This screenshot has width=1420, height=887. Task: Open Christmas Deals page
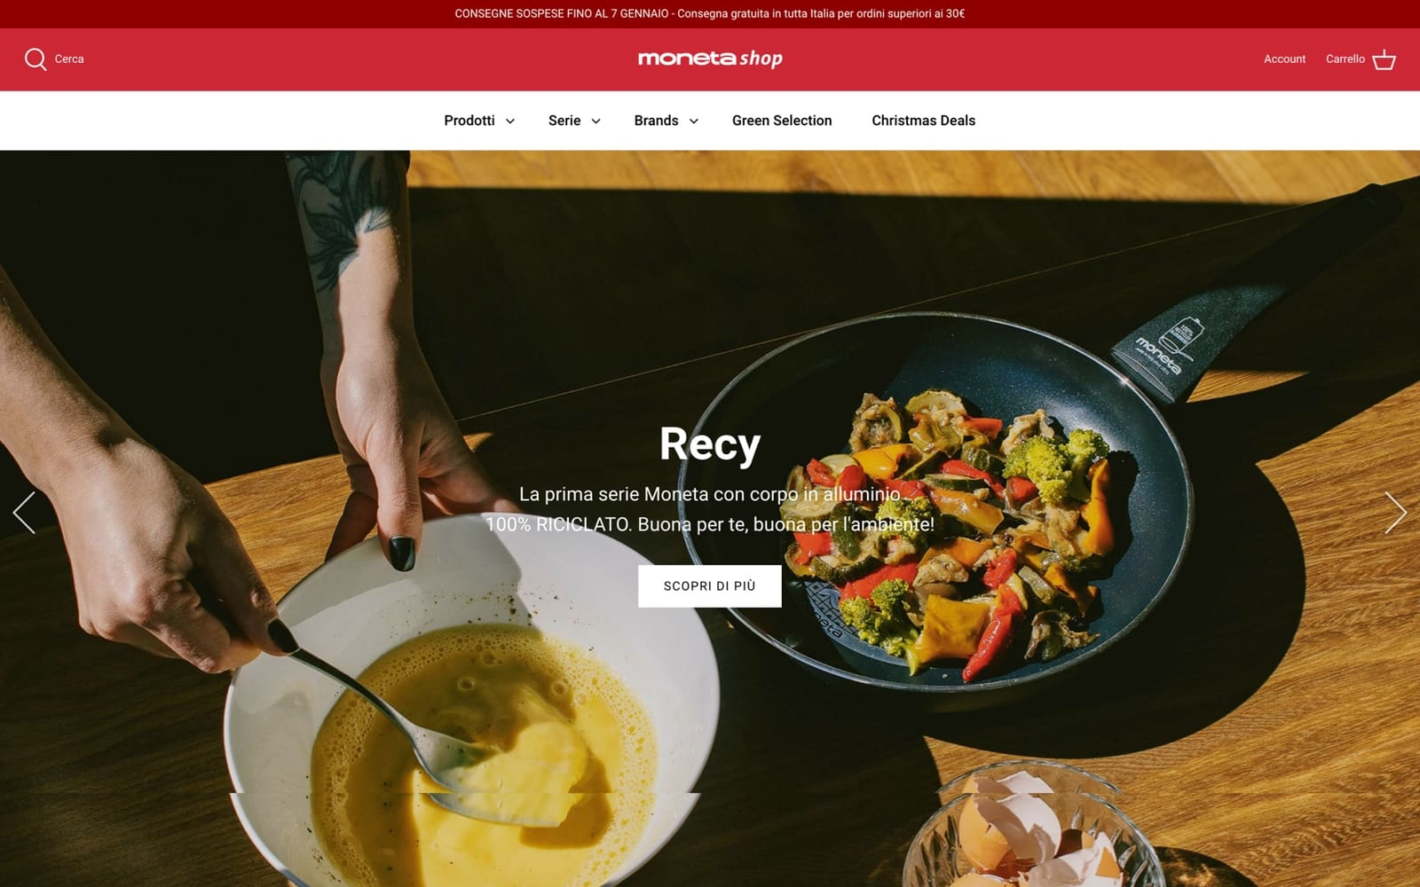point(923,121)
